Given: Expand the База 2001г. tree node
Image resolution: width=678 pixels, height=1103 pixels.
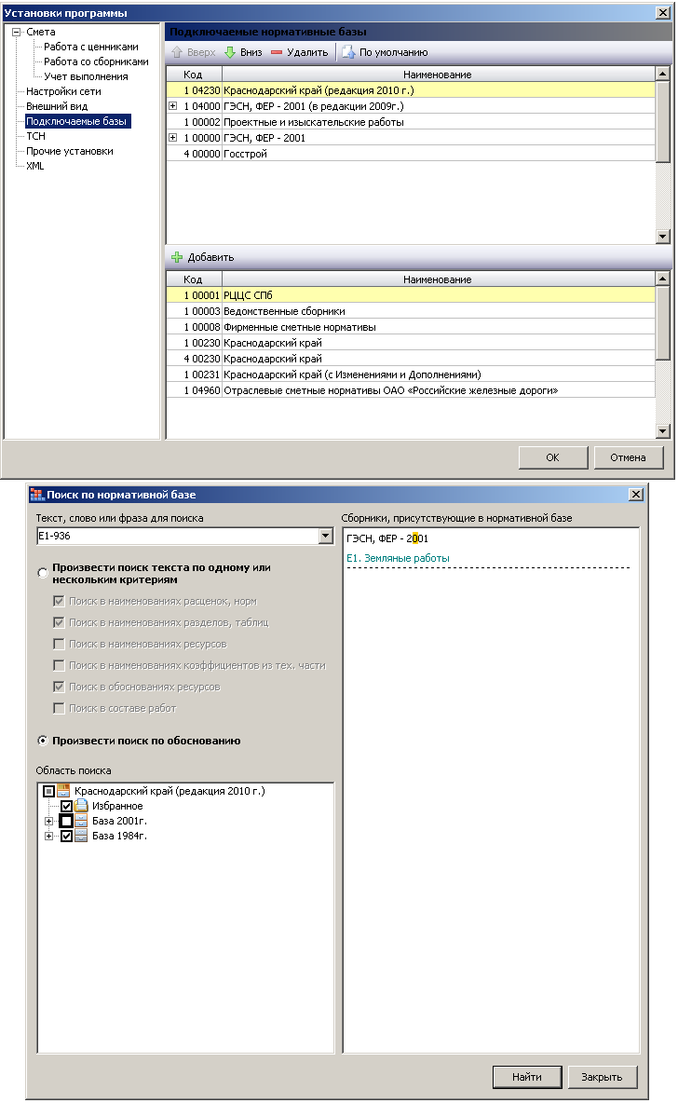Looking at the screenshot, I should (48, 821).
